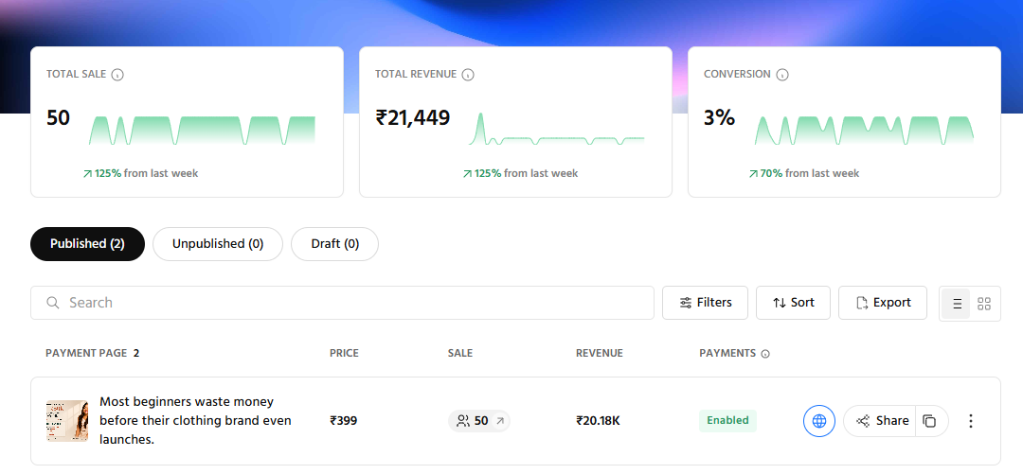This screenshot has height=474, width=1023.
Task: Click the total sale count 50
Action: pos(58,118)
